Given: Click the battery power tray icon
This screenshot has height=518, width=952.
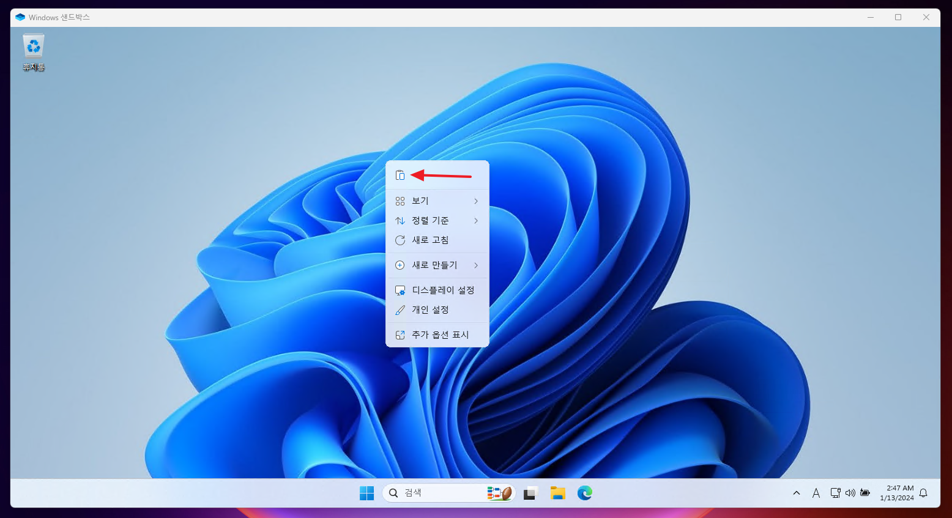Looking at the screenshot, I should (x=865, y=493).
